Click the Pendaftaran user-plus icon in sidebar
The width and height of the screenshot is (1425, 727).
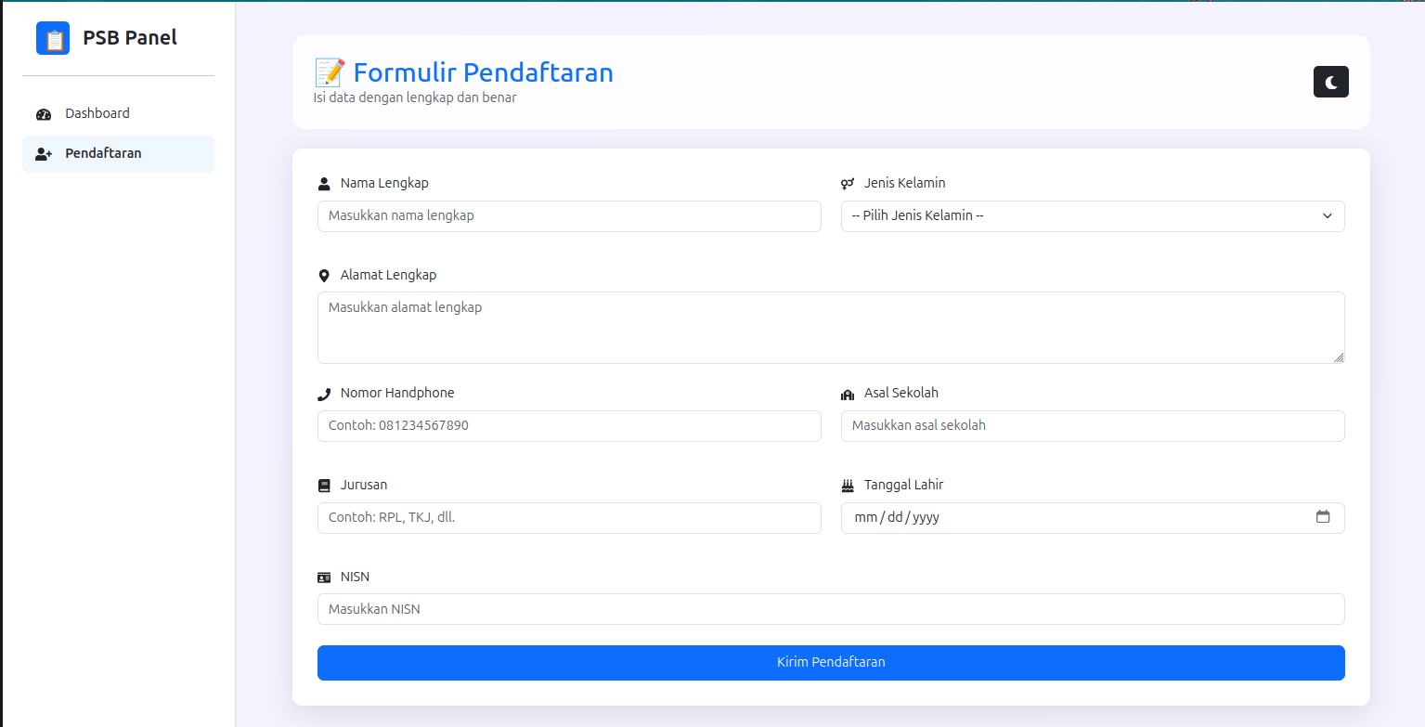click(44, 154)
